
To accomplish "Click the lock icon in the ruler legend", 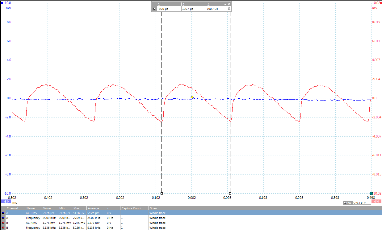I will [x=229, y=9].
